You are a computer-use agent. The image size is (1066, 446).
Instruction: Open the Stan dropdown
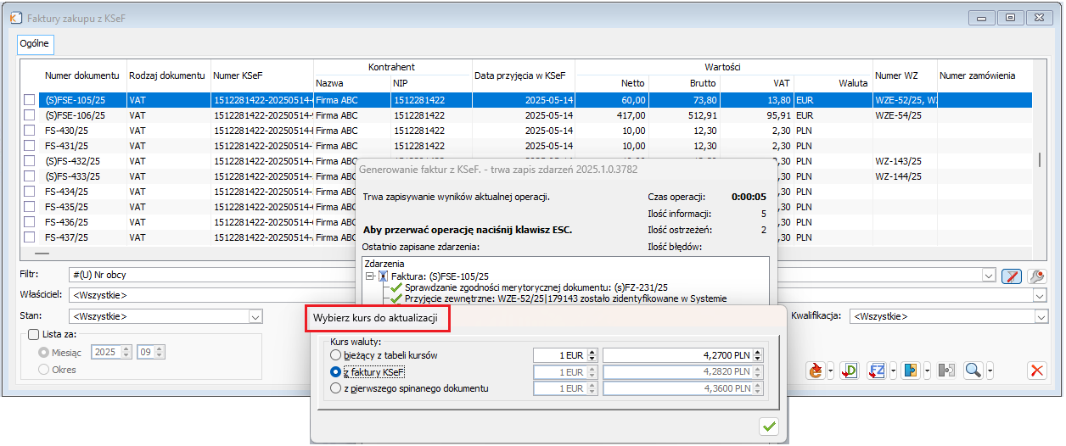(255, 316)
